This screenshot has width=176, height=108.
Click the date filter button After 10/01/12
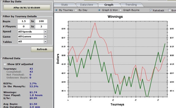[x=27, y=8]
